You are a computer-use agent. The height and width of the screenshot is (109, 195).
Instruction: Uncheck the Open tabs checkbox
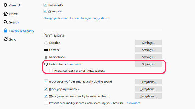pyautogui.click(x=45, y=11)
